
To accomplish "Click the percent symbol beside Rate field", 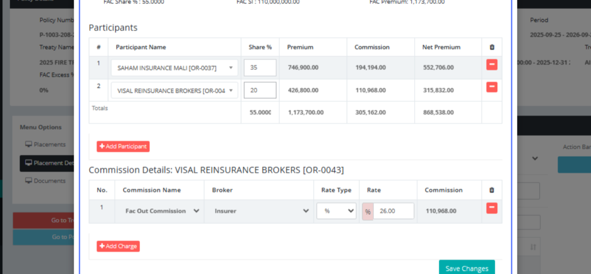I will point(367,211).
